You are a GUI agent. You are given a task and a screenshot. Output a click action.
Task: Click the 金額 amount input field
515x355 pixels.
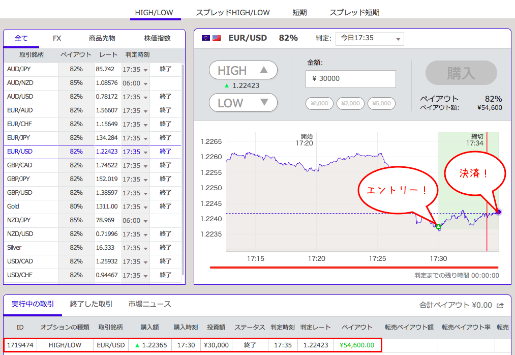350,79
